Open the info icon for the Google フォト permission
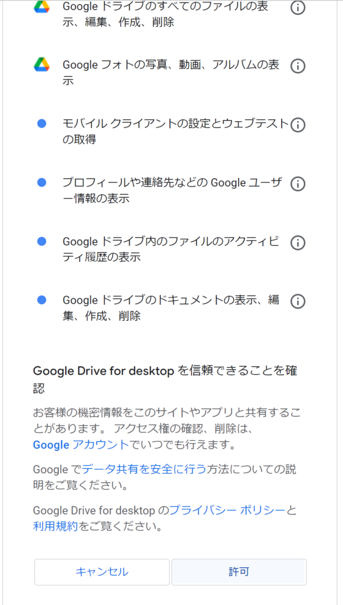This screenshot has height=605, width=343. click(x=298, y=66)
